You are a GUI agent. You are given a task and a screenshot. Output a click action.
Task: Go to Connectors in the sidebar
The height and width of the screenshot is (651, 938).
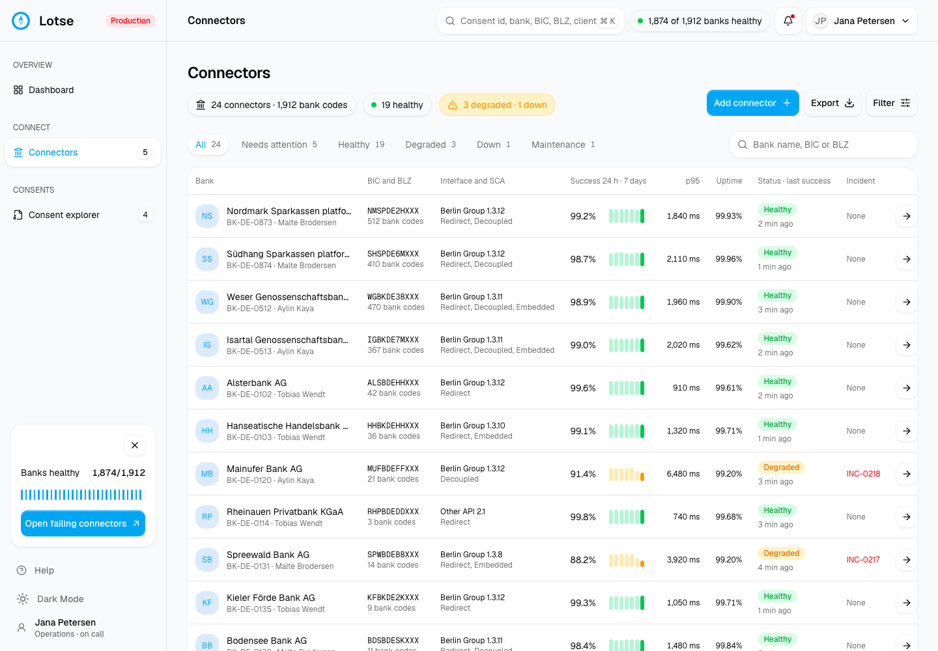[83, 152]
